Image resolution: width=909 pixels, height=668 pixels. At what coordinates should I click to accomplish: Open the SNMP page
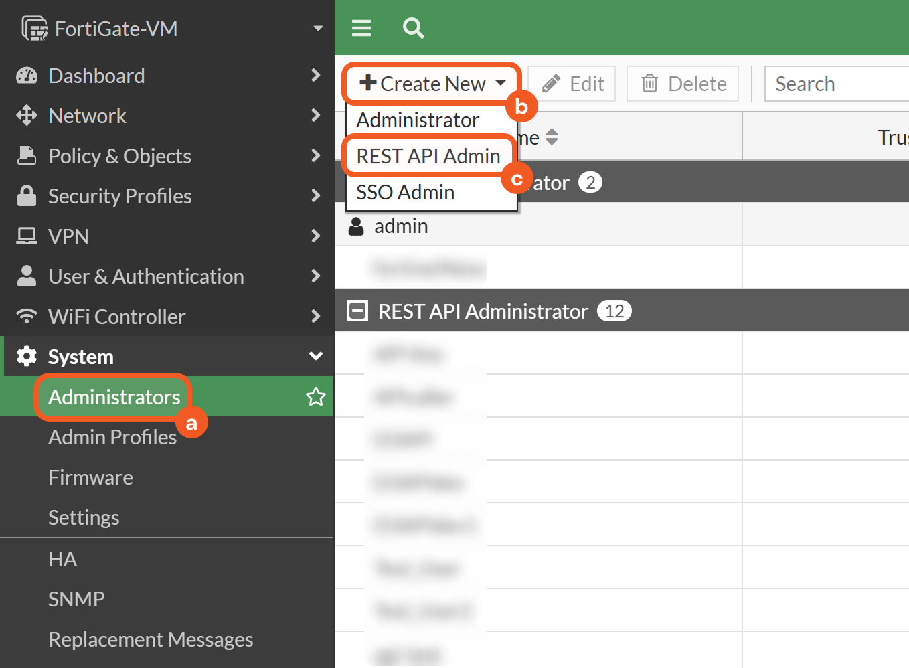pyautogui.click(x=76, y=599)
